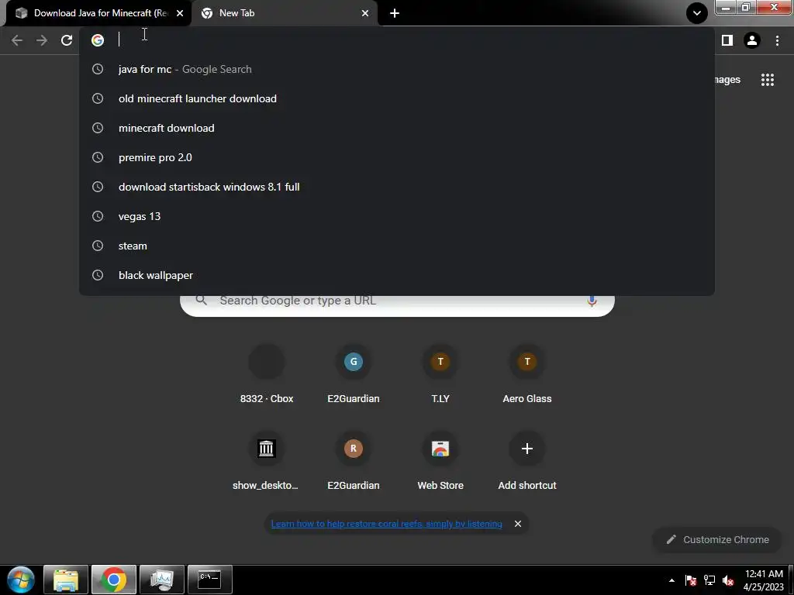794x595 pixels.
Task: Open the show_deskto... shortcut
Action: (x=266, y=461)
